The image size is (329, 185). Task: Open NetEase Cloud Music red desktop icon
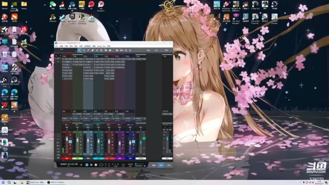[x=24, y=30]
